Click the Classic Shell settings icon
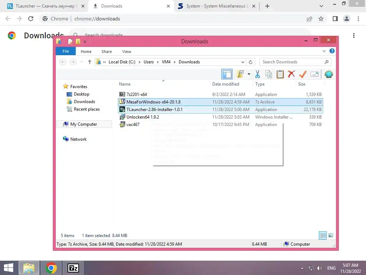 click(329, 74)
